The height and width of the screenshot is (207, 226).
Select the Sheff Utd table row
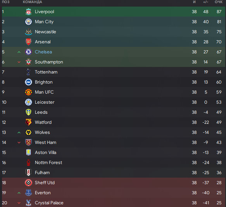click(x=114, y=183)
